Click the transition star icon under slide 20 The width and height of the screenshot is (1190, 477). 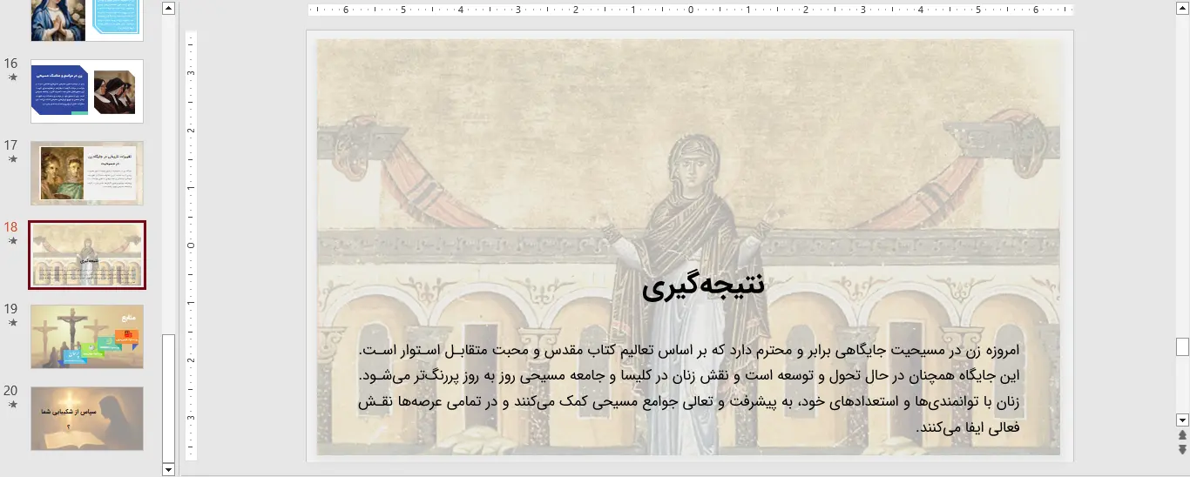pos(12,405)
